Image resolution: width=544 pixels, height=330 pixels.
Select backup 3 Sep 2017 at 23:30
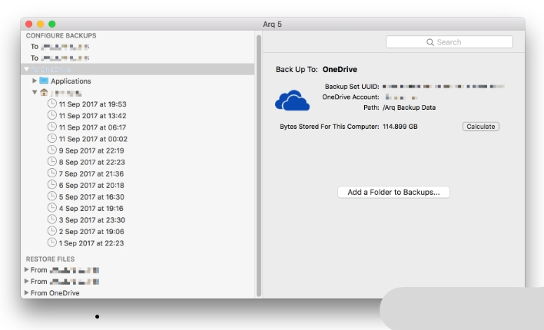(91, 219)
